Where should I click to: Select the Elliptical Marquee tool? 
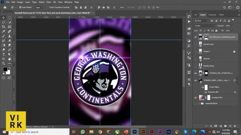(9, 18)
